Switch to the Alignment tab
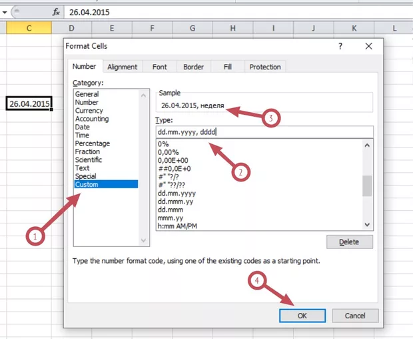This screenshot has width=413, height=339. [x=122, y=67]
